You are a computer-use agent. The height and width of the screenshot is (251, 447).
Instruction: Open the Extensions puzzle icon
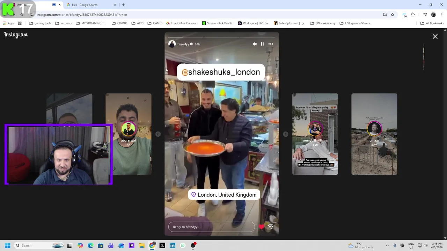pyautogui.click(x=413, y=15)
